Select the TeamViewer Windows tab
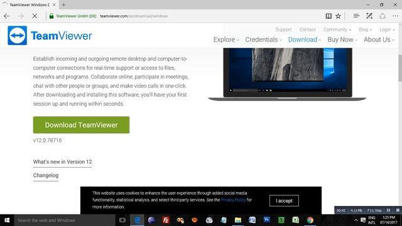The width and height of the screenshot is (402, 226). [29, 4]
